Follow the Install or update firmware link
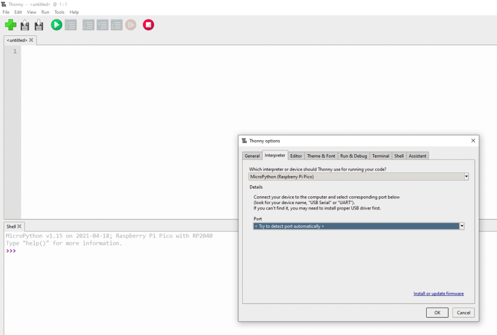The height and width of the screenshot is (335, 497). tap(438, 294)
